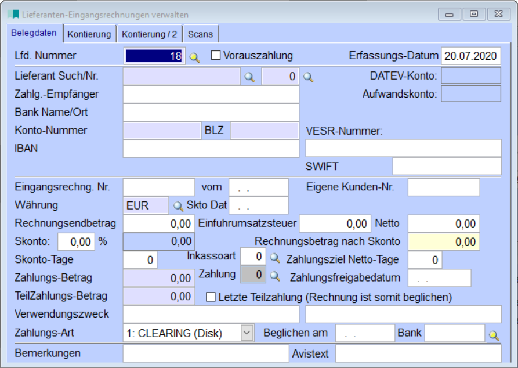
Task: Click the Zahlung lookup magnifier
Action: tap(276, 276)
